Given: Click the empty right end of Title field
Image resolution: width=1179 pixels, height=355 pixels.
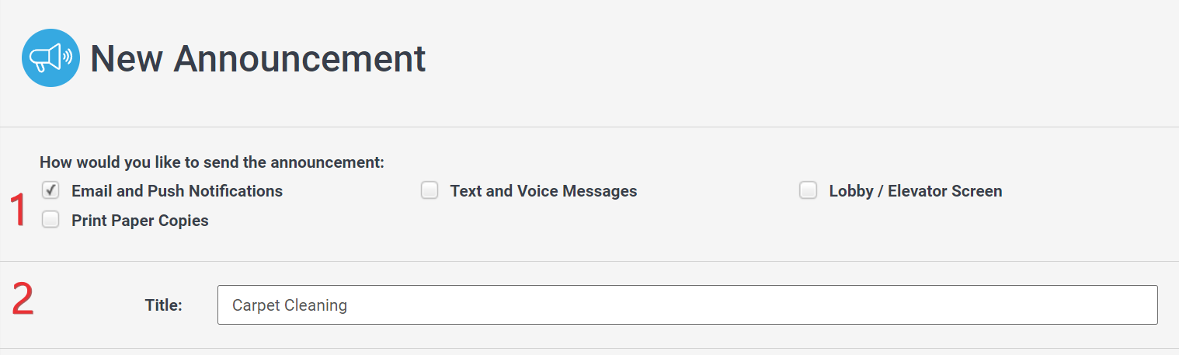Looking at the screenshot, I should [x=1087, y=305].
